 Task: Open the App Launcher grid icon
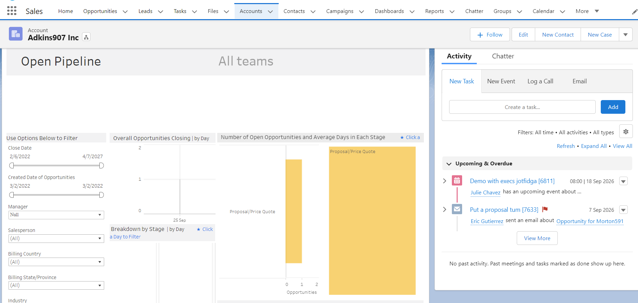tap(12, 11)
